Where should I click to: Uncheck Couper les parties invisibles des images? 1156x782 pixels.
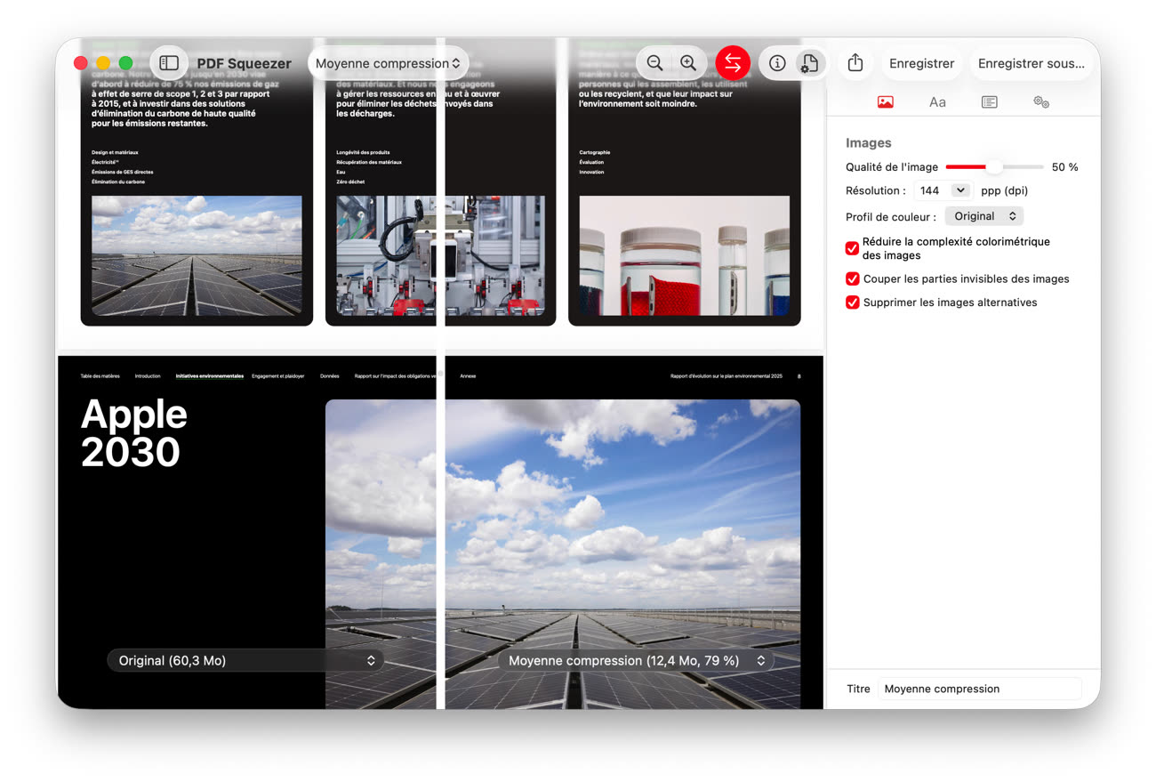(x=852, y=278)
